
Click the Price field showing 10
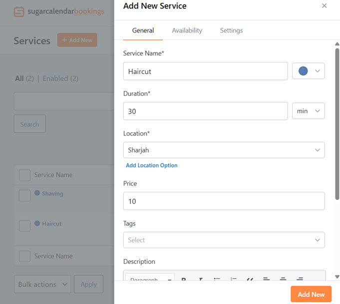click(x=224, y=201)
